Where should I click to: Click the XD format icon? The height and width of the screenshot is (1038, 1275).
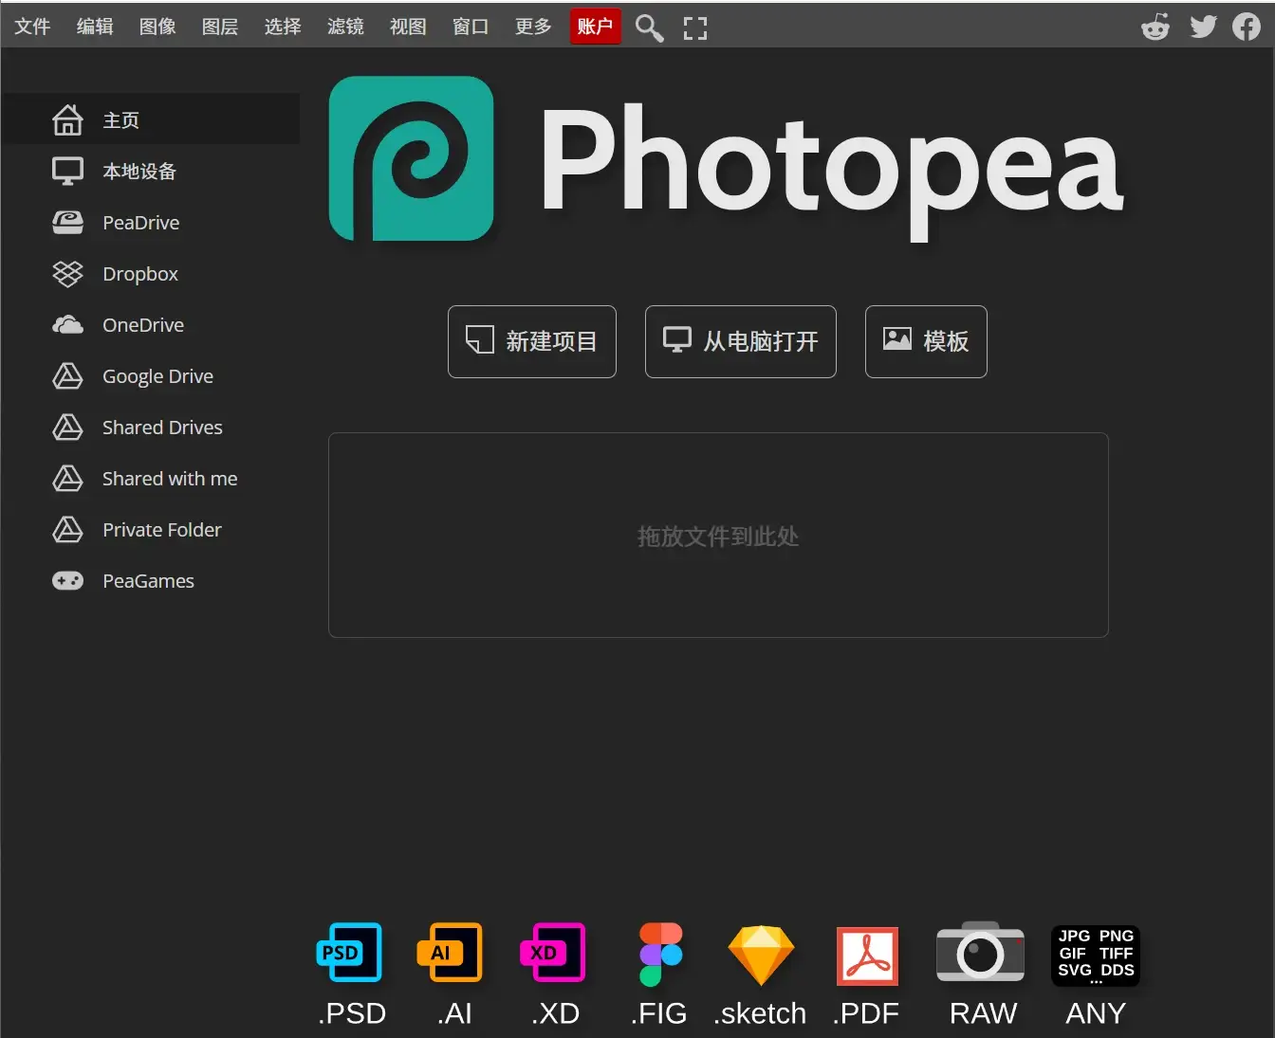[x=553, y=953]
